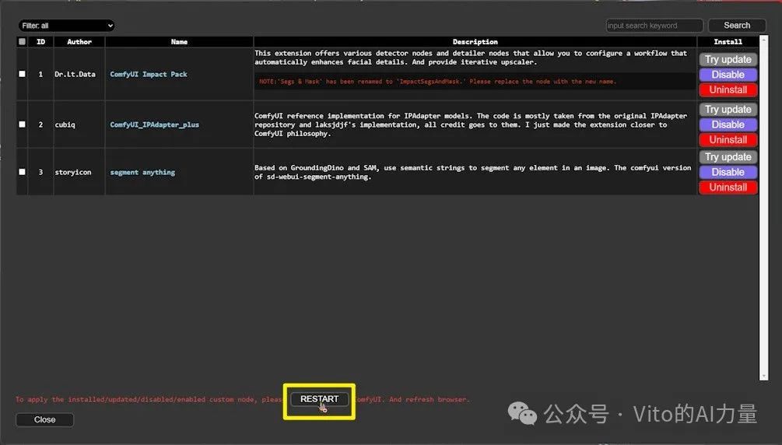
Task: Try update for ComfyUI_IPAdapter_plus
Action: 728,109
